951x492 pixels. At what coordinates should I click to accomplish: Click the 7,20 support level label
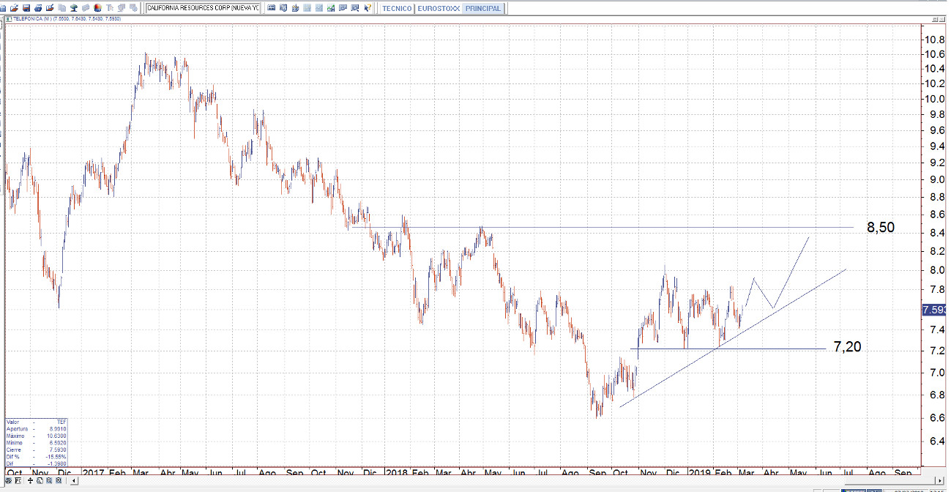click(847, 347)
